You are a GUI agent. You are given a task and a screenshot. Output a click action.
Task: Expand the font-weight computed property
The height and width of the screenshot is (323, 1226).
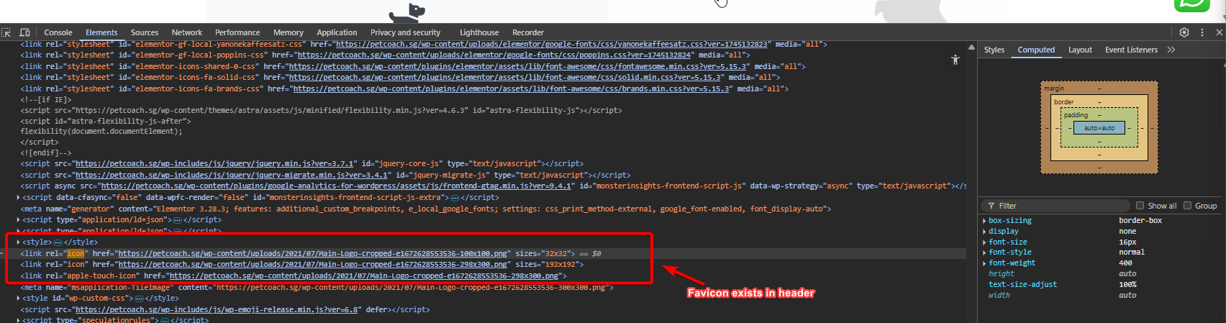[x=984, y=263]
